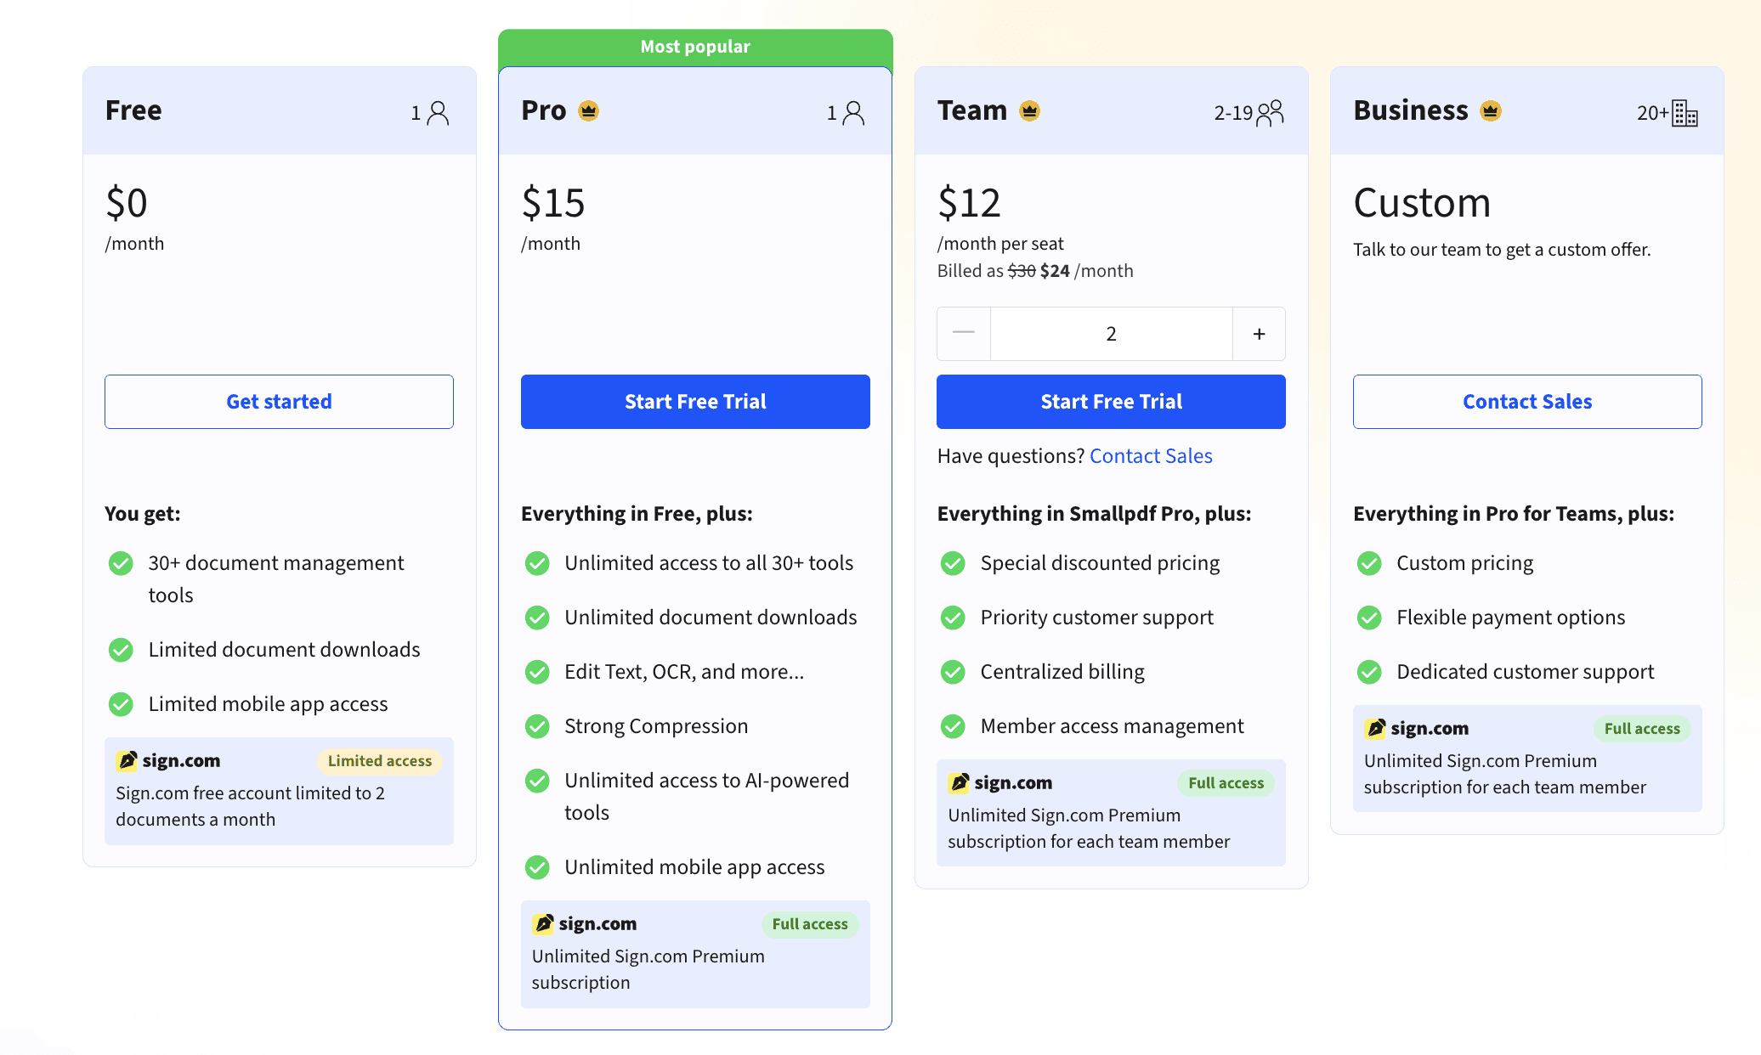This screenshot has height=1055, width=1761.
Task: Click the Most popular banner on Pro card
Action: click(x=695, y=47)
